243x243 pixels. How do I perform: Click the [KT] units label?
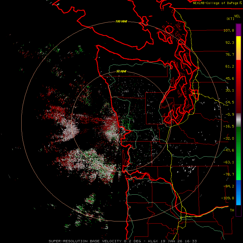click(231, 19)
